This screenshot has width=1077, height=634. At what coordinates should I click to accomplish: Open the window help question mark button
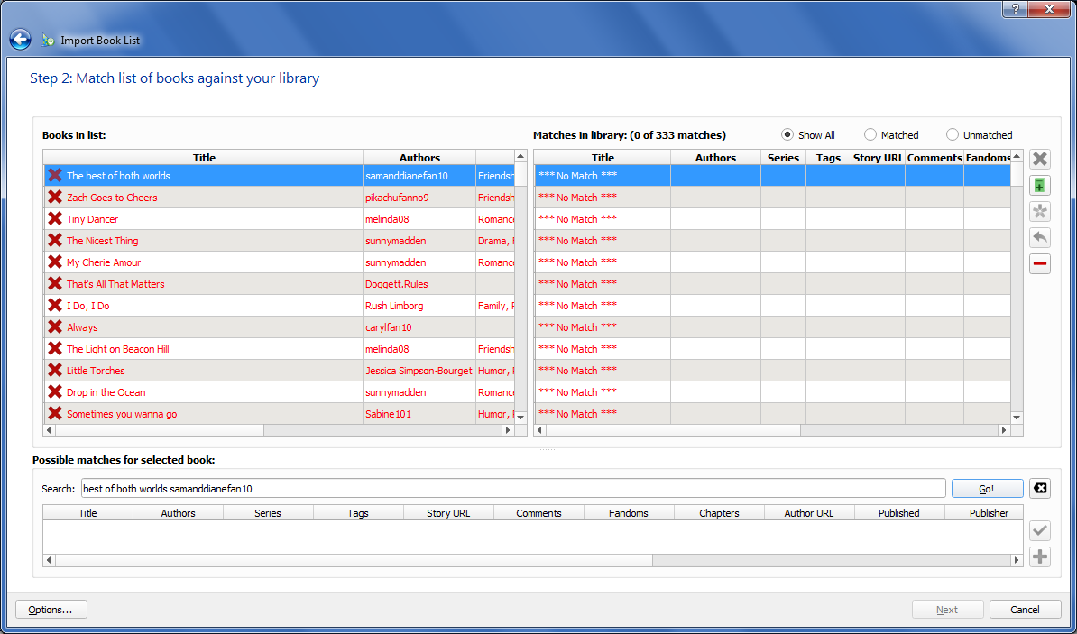click(1015, 8)
